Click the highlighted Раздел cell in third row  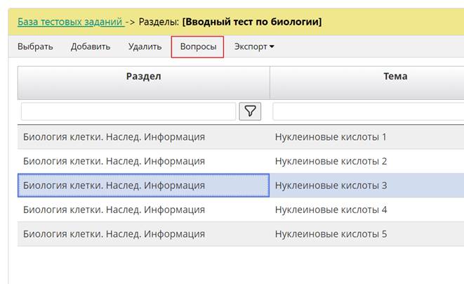[x=143, y=186]
